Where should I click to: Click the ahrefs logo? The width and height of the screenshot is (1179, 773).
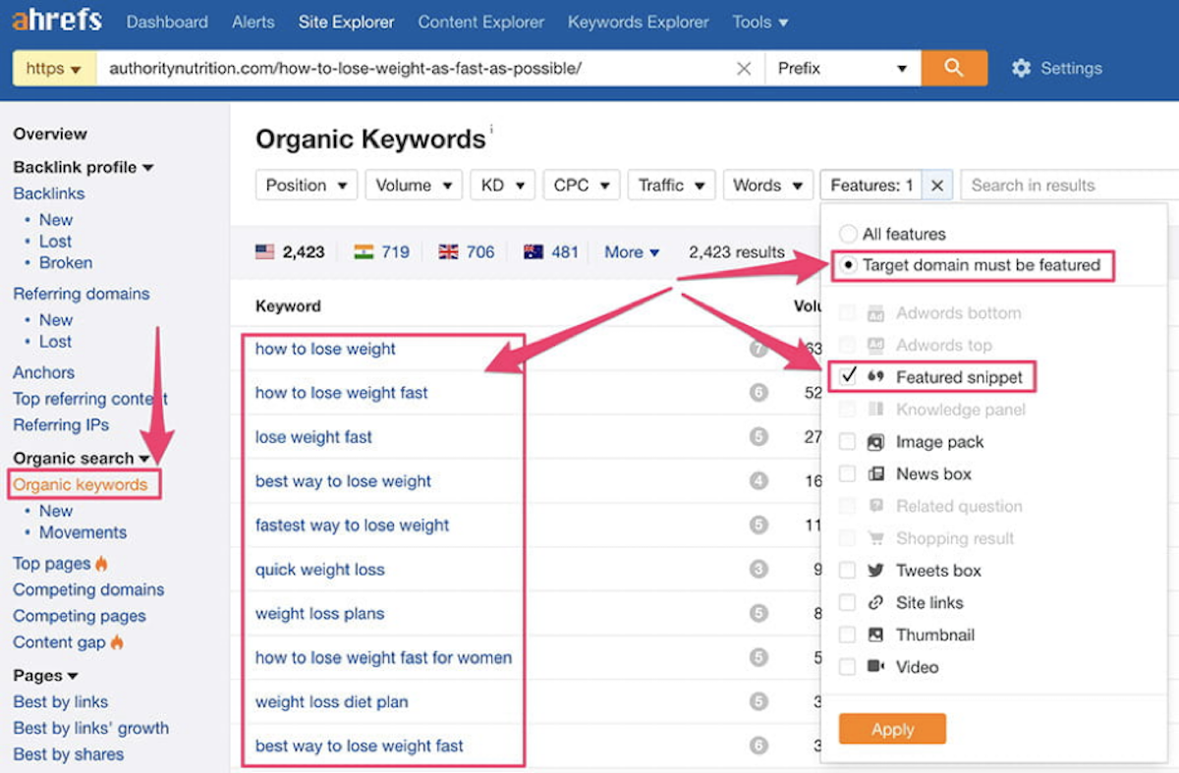(x=56, y=21)
